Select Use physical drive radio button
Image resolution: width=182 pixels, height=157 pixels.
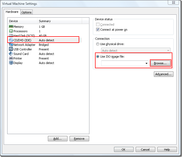(x=98, y=44)
